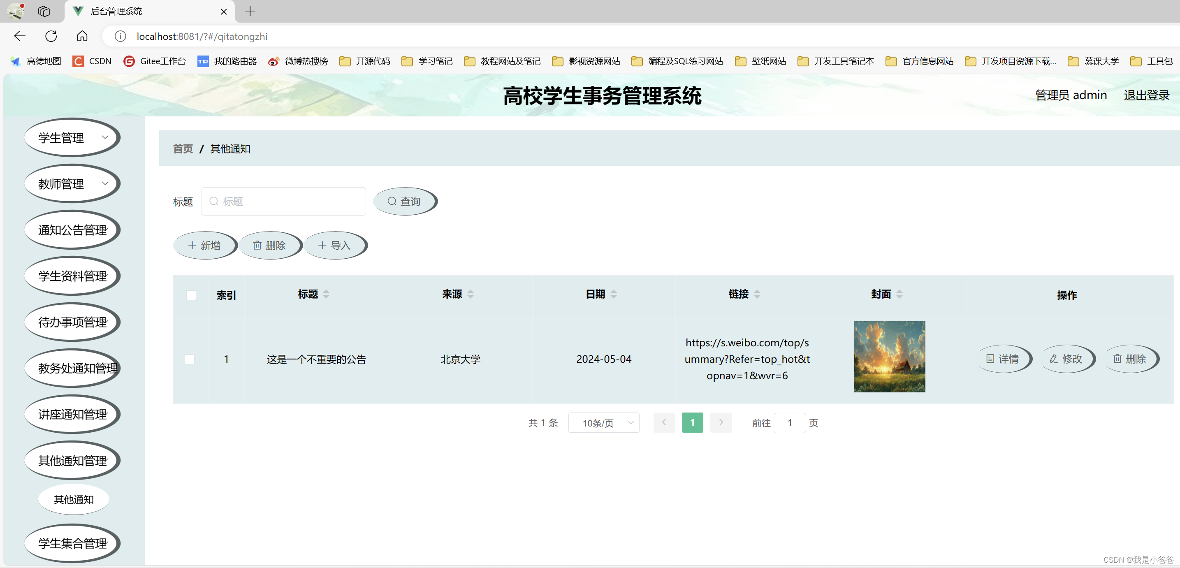Click the 新增 add button
The image size is (1180, 568).
204,246
